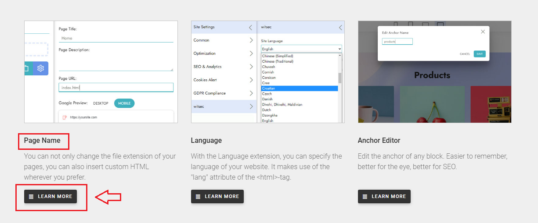Click the language list scrollbar
538x223 pixels.
click(339, 78)
